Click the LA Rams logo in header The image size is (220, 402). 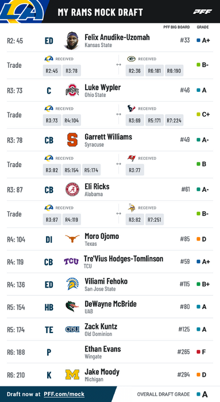point(22,10)
